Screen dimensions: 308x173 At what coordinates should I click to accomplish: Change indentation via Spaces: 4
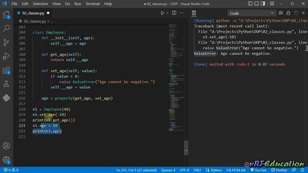coord(168,170)
